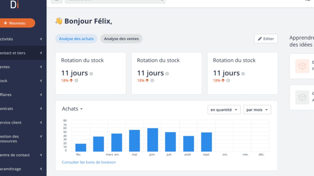Open the 'en quantité' dropdown
Screen dimensions: 314x176
tap(224, 109)
